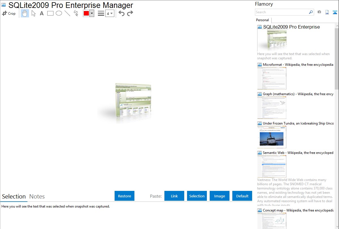
Task: Open the SQLite2009 Pro Enterprise snapshot thumbnail
Action: tap(272, 40)
